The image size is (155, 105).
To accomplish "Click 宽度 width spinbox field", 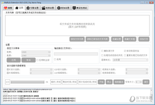I will (x=36, y=52).
